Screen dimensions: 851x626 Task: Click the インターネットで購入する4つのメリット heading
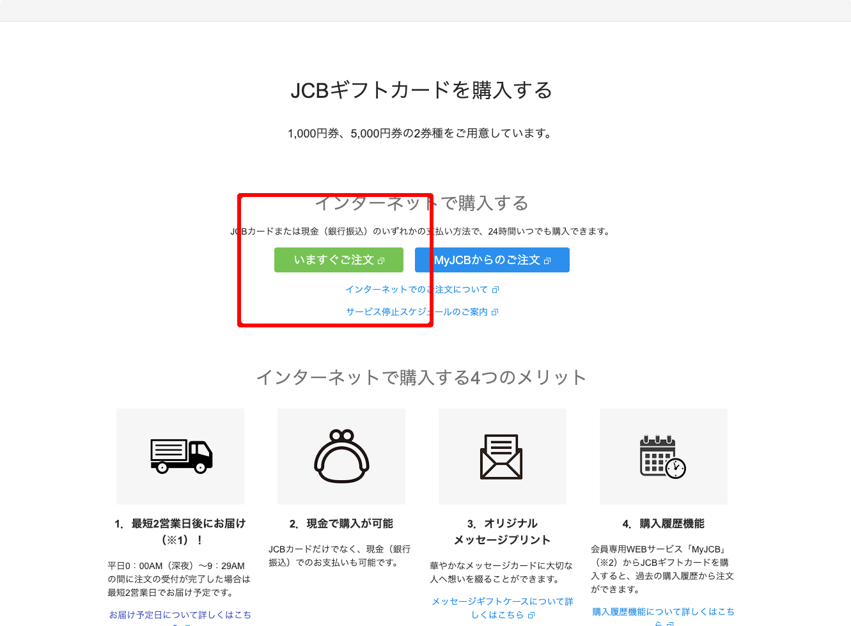(x=421, y=377)
